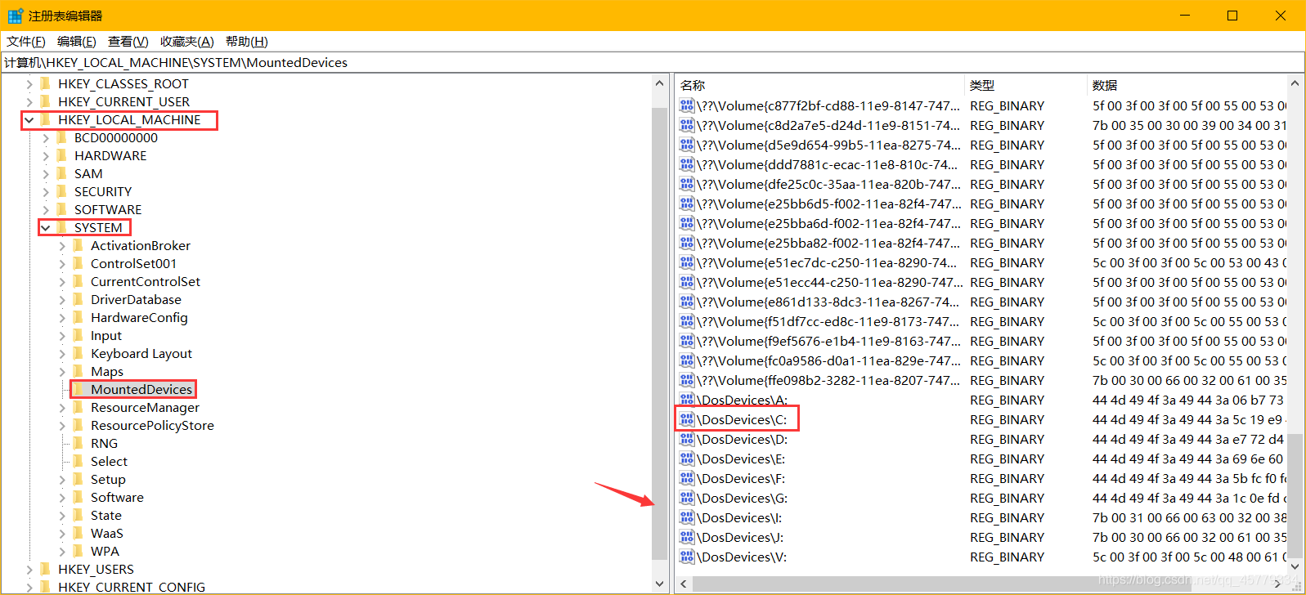Click binary icon of Volume{ddd7881c entry
The width and height of the screenshot is (1306, 595).
point(687,164)
